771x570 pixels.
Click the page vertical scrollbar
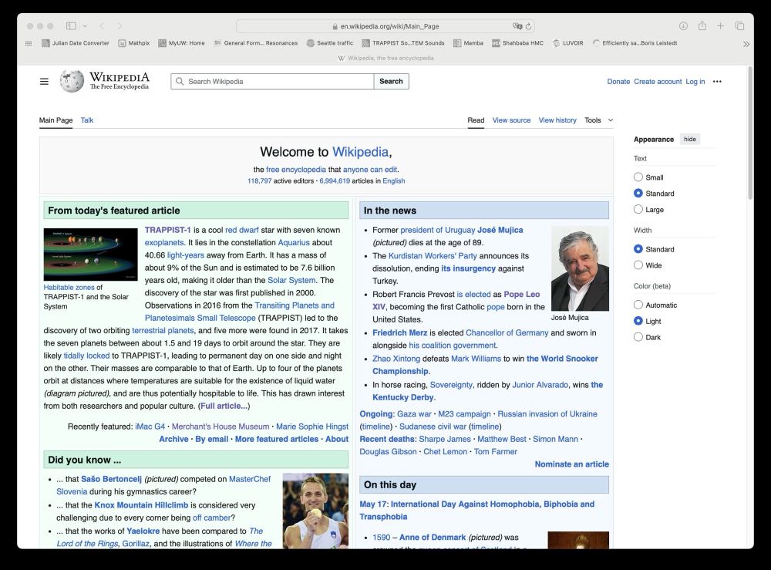(750, 133)
